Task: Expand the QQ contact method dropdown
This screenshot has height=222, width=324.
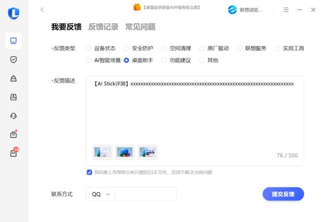Action: pos(101,194)
